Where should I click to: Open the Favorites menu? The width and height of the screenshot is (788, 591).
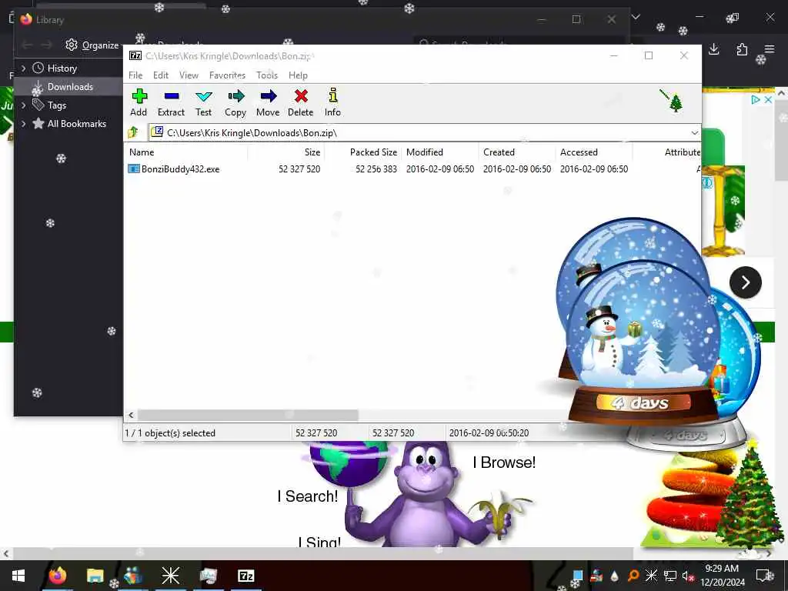click(x=227, y=75)
